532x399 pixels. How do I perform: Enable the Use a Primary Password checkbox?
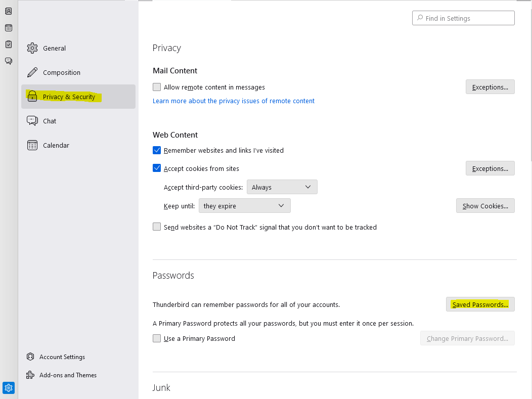(157, 338)
